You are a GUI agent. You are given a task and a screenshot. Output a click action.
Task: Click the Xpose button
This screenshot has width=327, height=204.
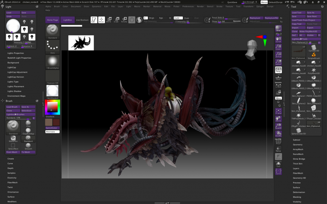(278, 172)
